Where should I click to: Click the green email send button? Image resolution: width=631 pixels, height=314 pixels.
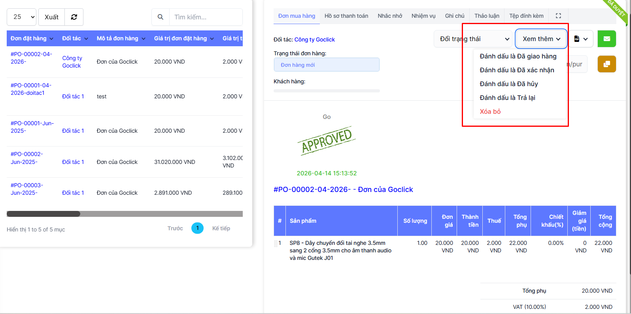point(606,39)
